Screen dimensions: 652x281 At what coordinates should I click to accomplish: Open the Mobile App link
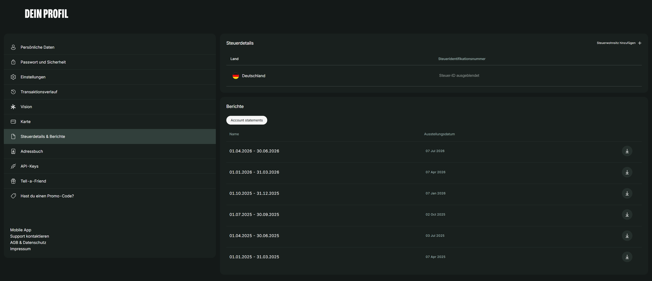tap(21, 230)
